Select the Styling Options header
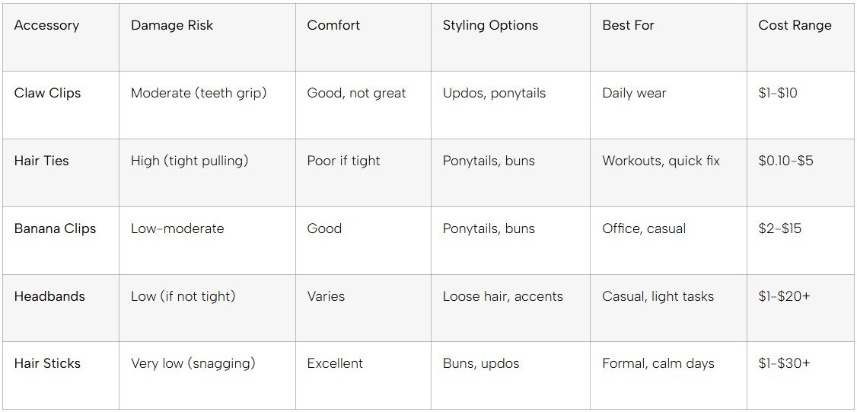857x412 pixels. coord(490,25)
